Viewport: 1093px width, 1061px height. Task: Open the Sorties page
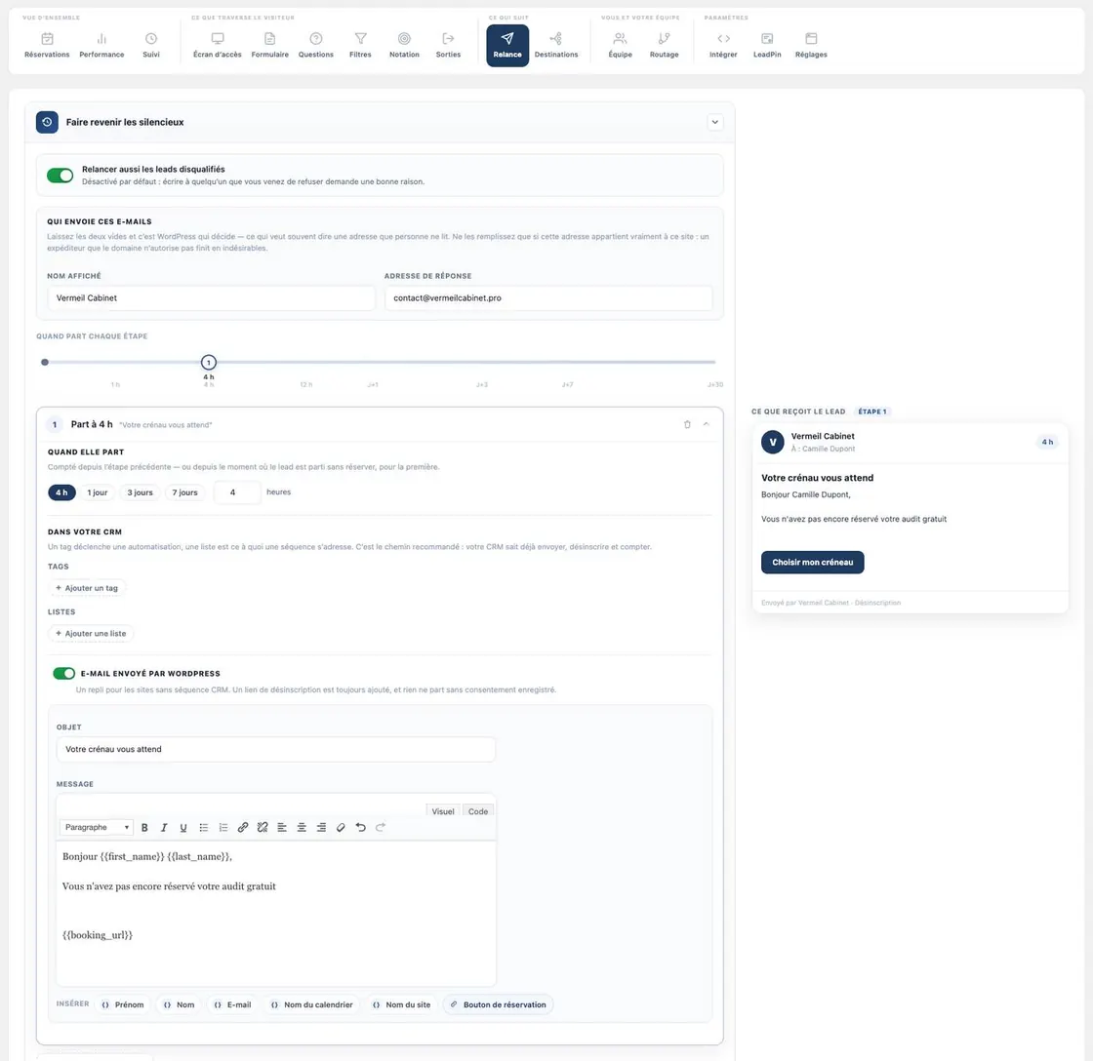(x=448, y=45)
